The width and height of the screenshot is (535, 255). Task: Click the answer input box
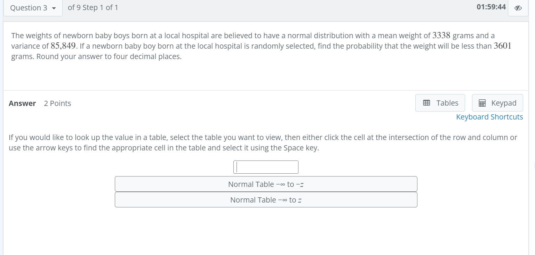tap(266, 167)
